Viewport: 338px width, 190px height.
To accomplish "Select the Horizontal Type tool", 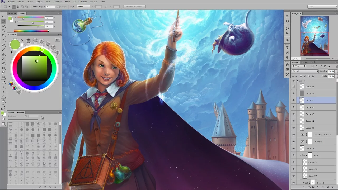I will tap(3, 87).
